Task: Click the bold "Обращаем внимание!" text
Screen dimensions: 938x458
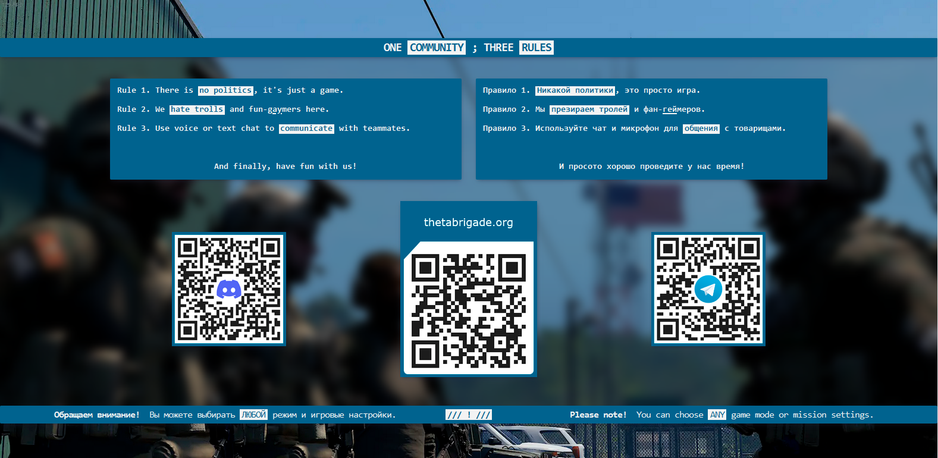Action: point(97,415)
